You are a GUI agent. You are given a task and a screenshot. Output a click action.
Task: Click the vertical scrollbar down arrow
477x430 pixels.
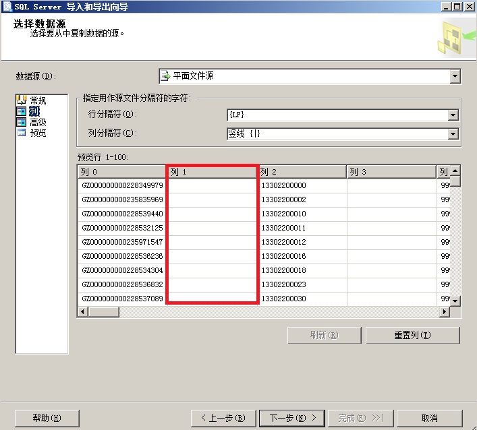pyautogui.click(x=455, y=301)
